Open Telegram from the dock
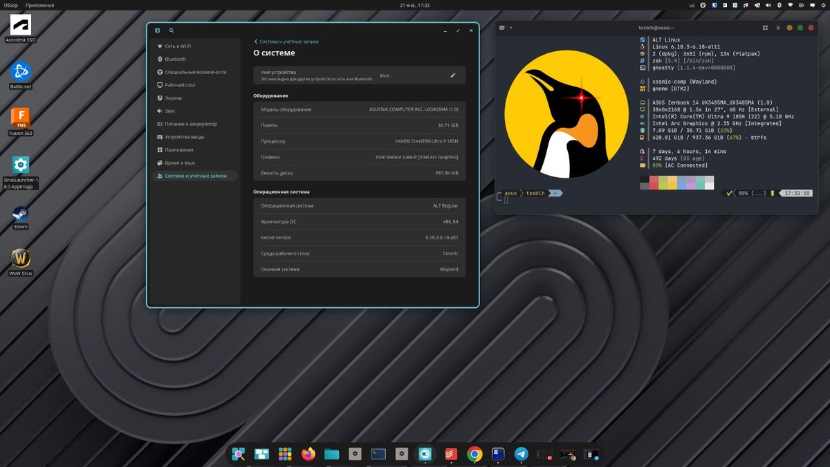 521,454
